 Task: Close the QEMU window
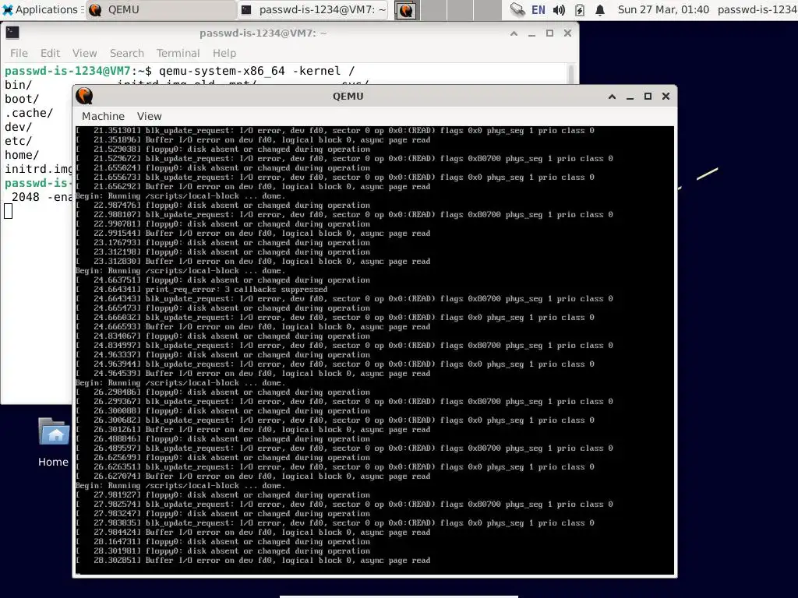pos(666,96)
